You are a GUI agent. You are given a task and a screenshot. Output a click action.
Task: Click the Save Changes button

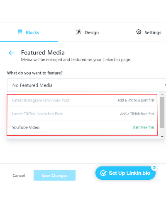pos(54,176)
